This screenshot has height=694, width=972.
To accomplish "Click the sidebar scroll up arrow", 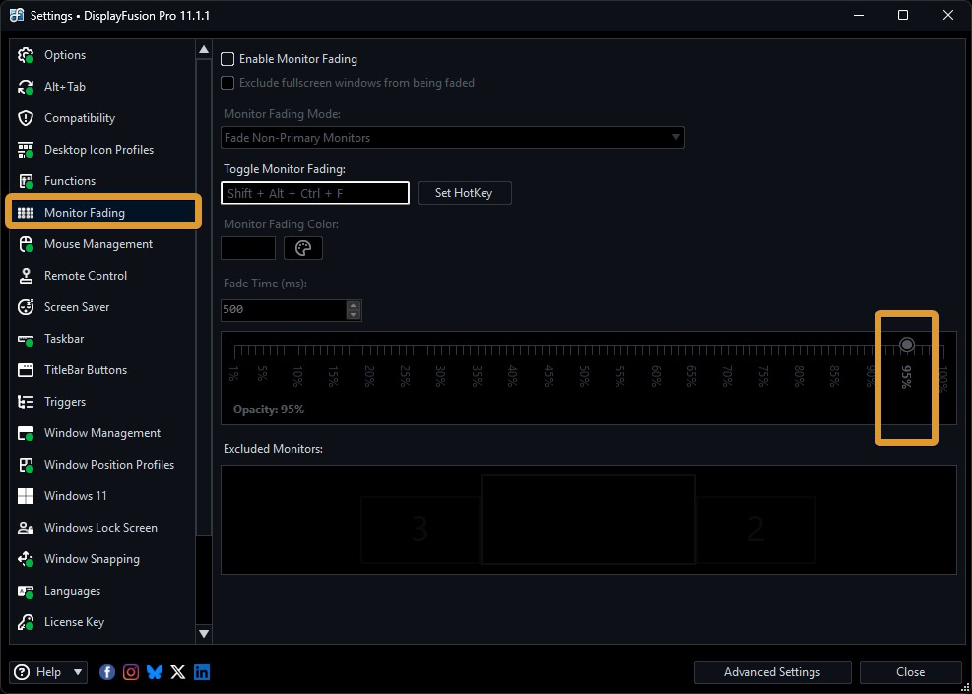I will click(x=203, y=49).
